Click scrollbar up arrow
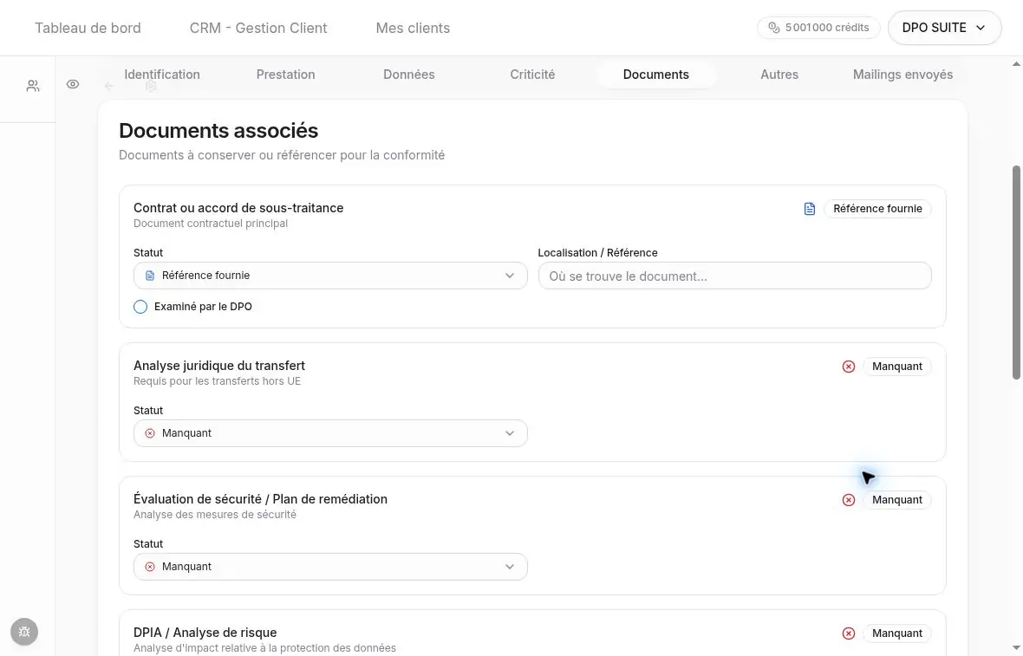This screenshot has height=656, width=1023. coord(1016,64)
